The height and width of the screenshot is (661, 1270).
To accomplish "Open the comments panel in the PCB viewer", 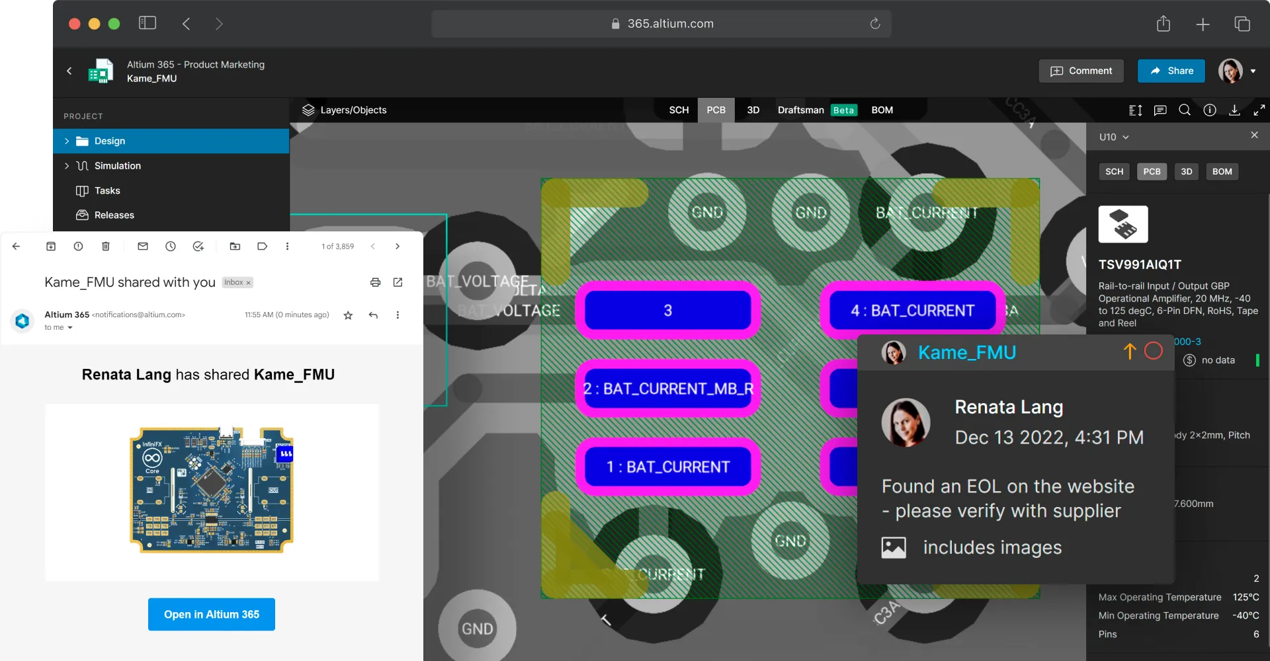I will 1160,110.
